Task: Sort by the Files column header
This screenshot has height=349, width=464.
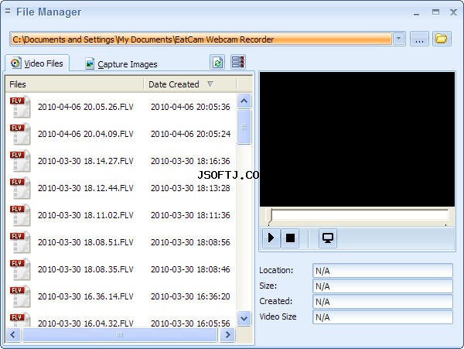Action: (x=74, y=84)
